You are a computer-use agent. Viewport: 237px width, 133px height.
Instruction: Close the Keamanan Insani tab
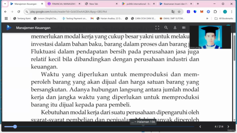191,4
